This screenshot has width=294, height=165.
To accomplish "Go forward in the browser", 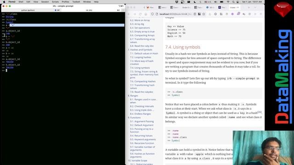I will tap(135, 14).
